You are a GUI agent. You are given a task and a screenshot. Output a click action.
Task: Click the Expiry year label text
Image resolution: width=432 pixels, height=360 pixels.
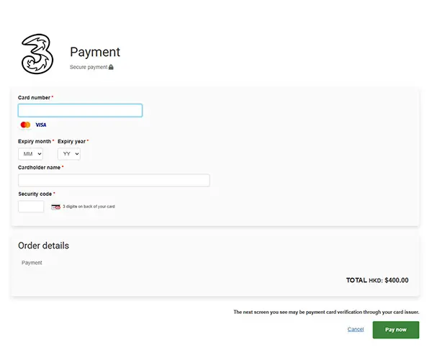71,142
